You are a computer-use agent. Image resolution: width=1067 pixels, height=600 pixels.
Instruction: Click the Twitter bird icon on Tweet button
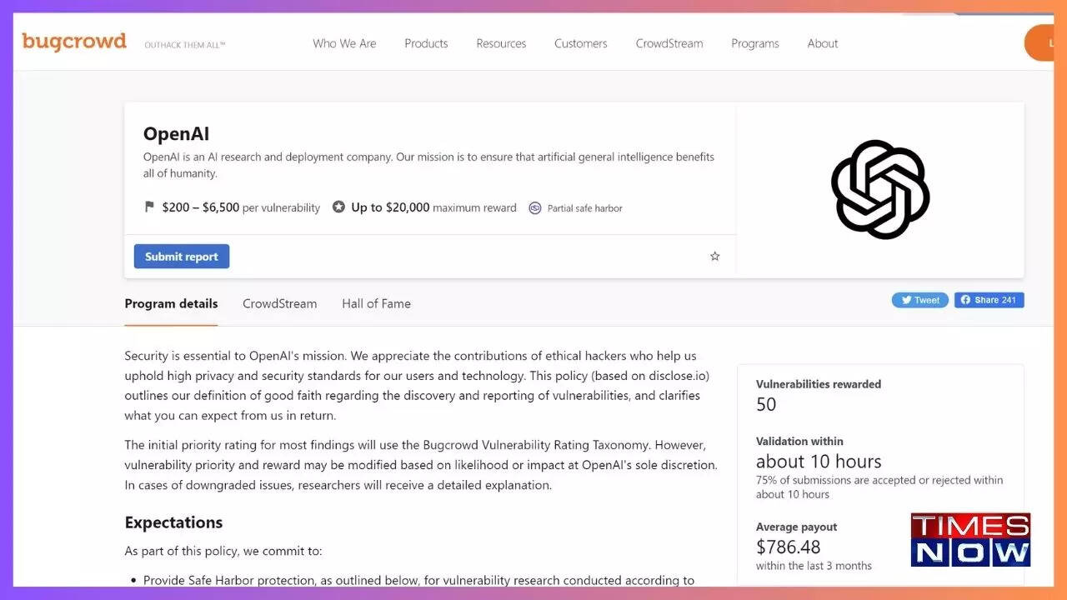click(x=904, y=299)
